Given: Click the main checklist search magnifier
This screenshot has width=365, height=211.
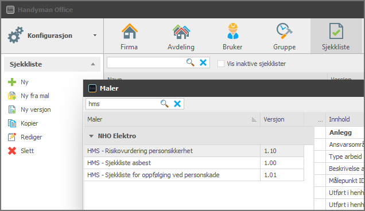Looking at the screenshot, I should pyautogui.click(x=190, y=62).
